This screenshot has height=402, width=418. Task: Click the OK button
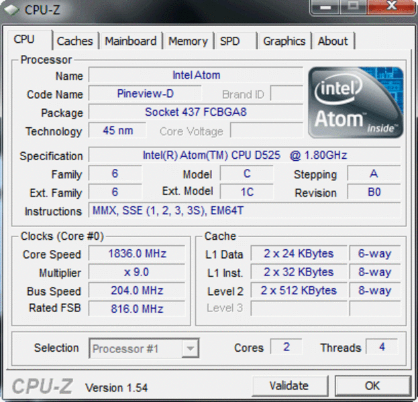click(372, 386)
